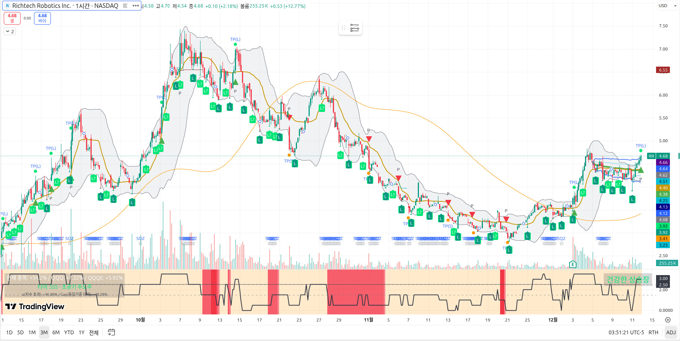Viewport: 680px width, 341px height.
Task: Switch to 1D time range
Action: click(9, 332)
